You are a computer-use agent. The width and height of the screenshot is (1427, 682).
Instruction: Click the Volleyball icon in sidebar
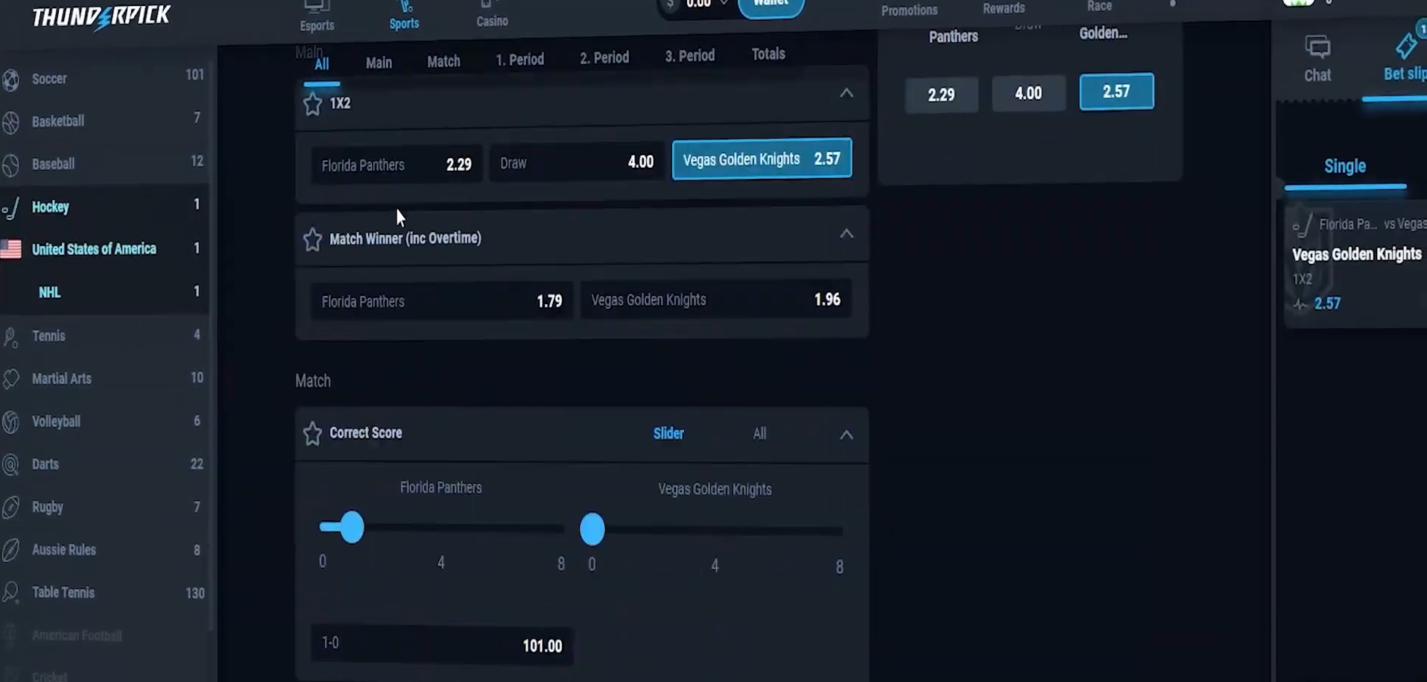click(x=10, y=422)
